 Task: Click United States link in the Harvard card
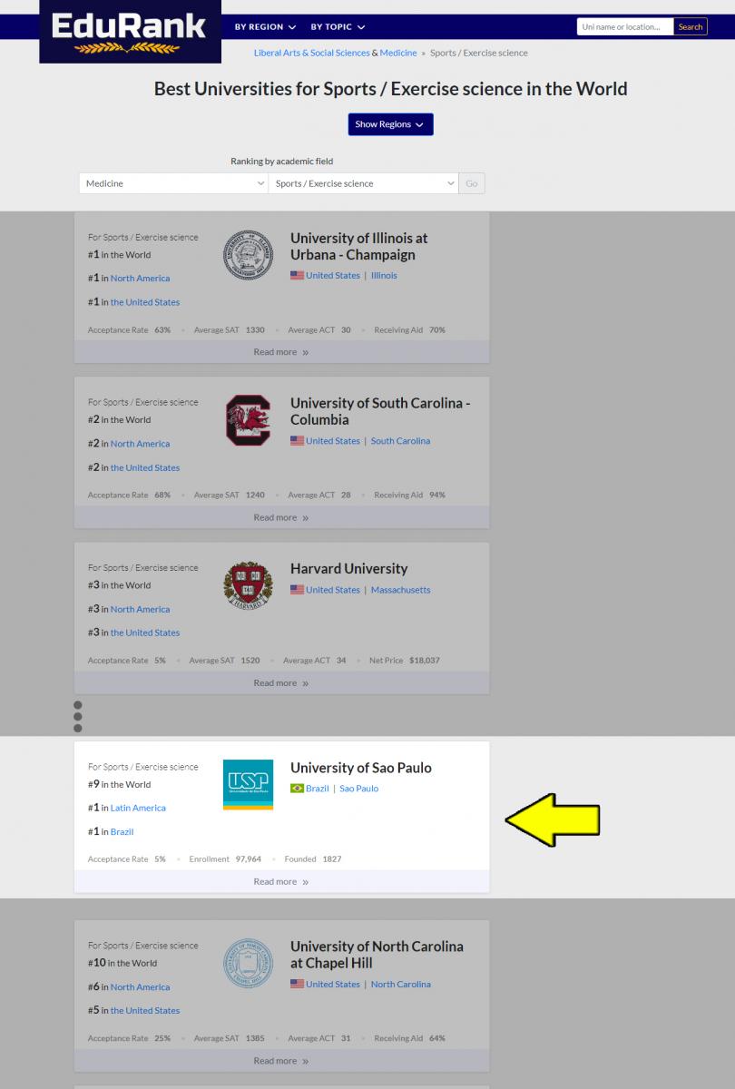coord(333,589)
